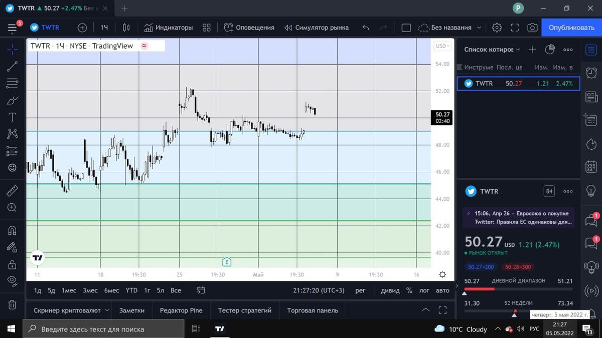The width and height of the screenshot is (602, 338).
Task: Open the Без названия layout dropdown
Action: (x=450, y=28)
